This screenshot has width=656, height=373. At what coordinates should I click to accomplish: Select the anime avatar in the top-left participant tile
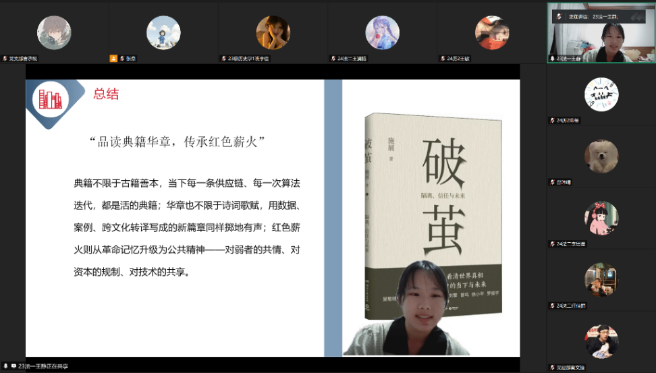pyautogui.click(x=54, y=32)
